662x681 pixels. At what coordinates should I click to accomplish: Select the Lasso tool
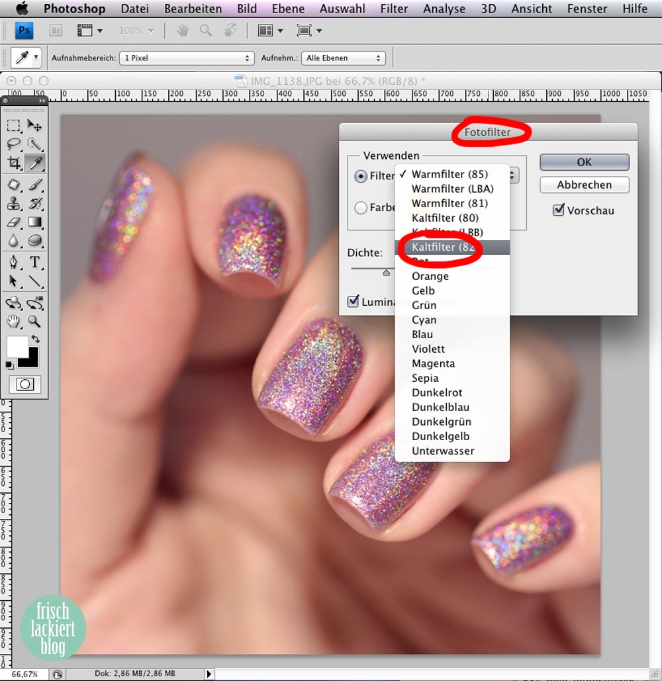click(13, 144)
